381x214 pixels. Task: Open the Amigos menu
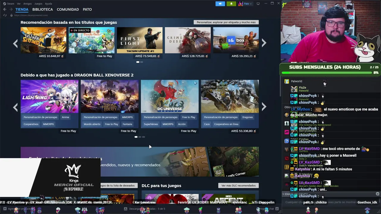click(x=28, y=4)
